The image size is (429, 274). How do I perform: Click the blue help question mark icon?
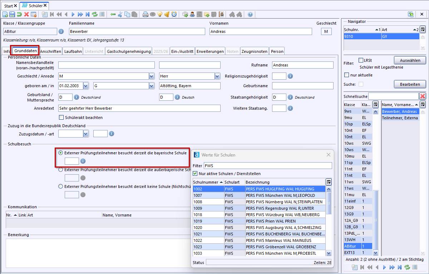(x=250, y=14)
